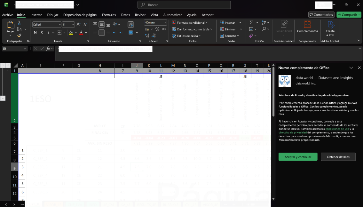The height and width of the screenshot is (207, 363).
Task: Toggle middle vertical alignment
Action: (x=102, y=24)
